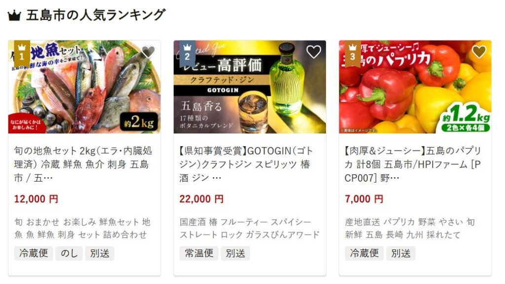
Task: Favorite the 旬の地魚セット with heart icon
Action: click(148, 52)
